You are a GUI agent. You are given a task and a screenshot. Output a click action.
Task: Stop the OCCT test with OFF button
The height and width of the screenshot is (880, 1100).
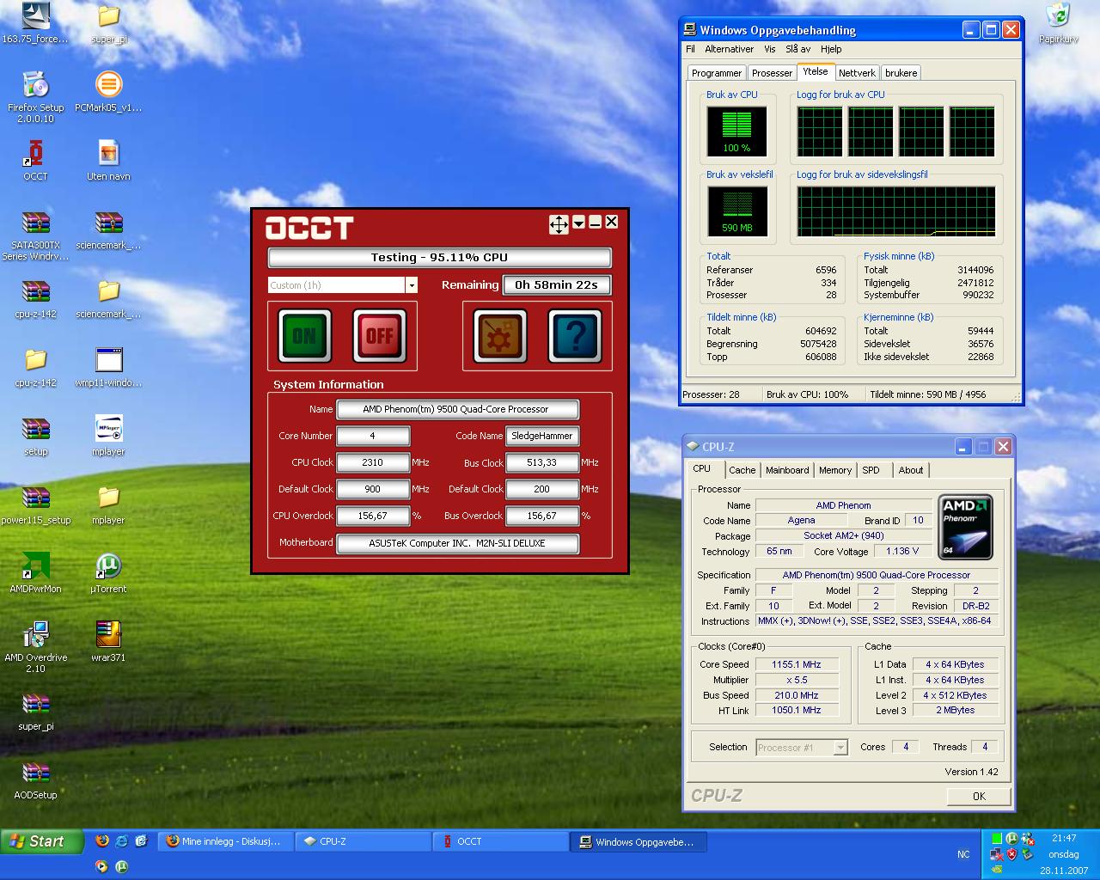click(379, 335)
